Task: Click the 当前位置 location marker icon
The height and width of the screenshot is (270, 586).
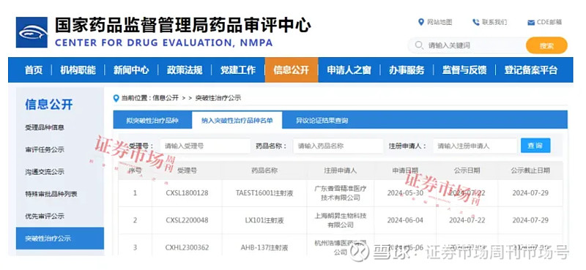Action: pos(116,98)
